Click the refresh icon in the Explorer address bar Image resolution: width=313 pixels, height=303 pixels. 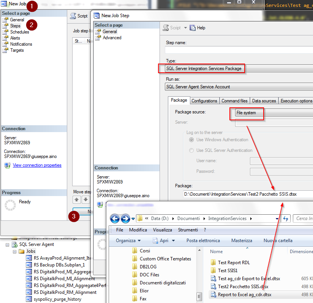click(x=285, y=218)
